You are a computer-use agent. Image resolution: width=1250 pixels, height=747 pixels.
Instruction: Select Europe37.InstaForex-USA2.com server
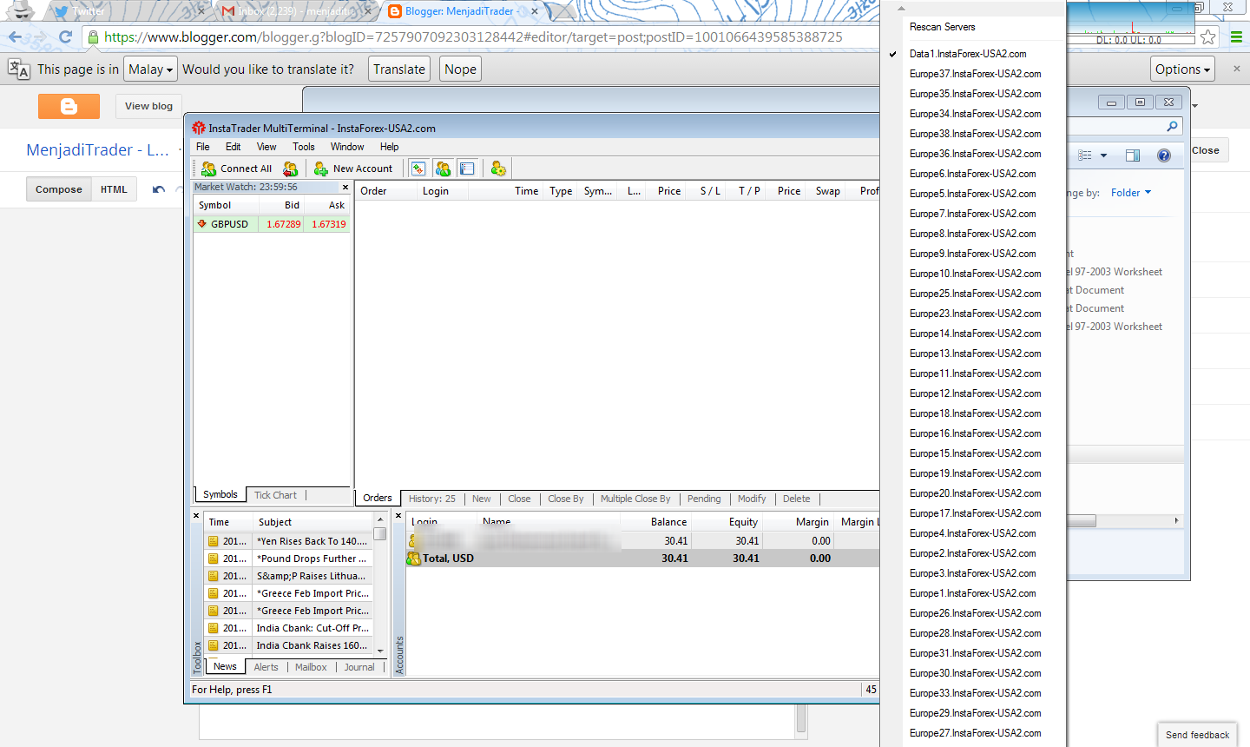point(973,74)
